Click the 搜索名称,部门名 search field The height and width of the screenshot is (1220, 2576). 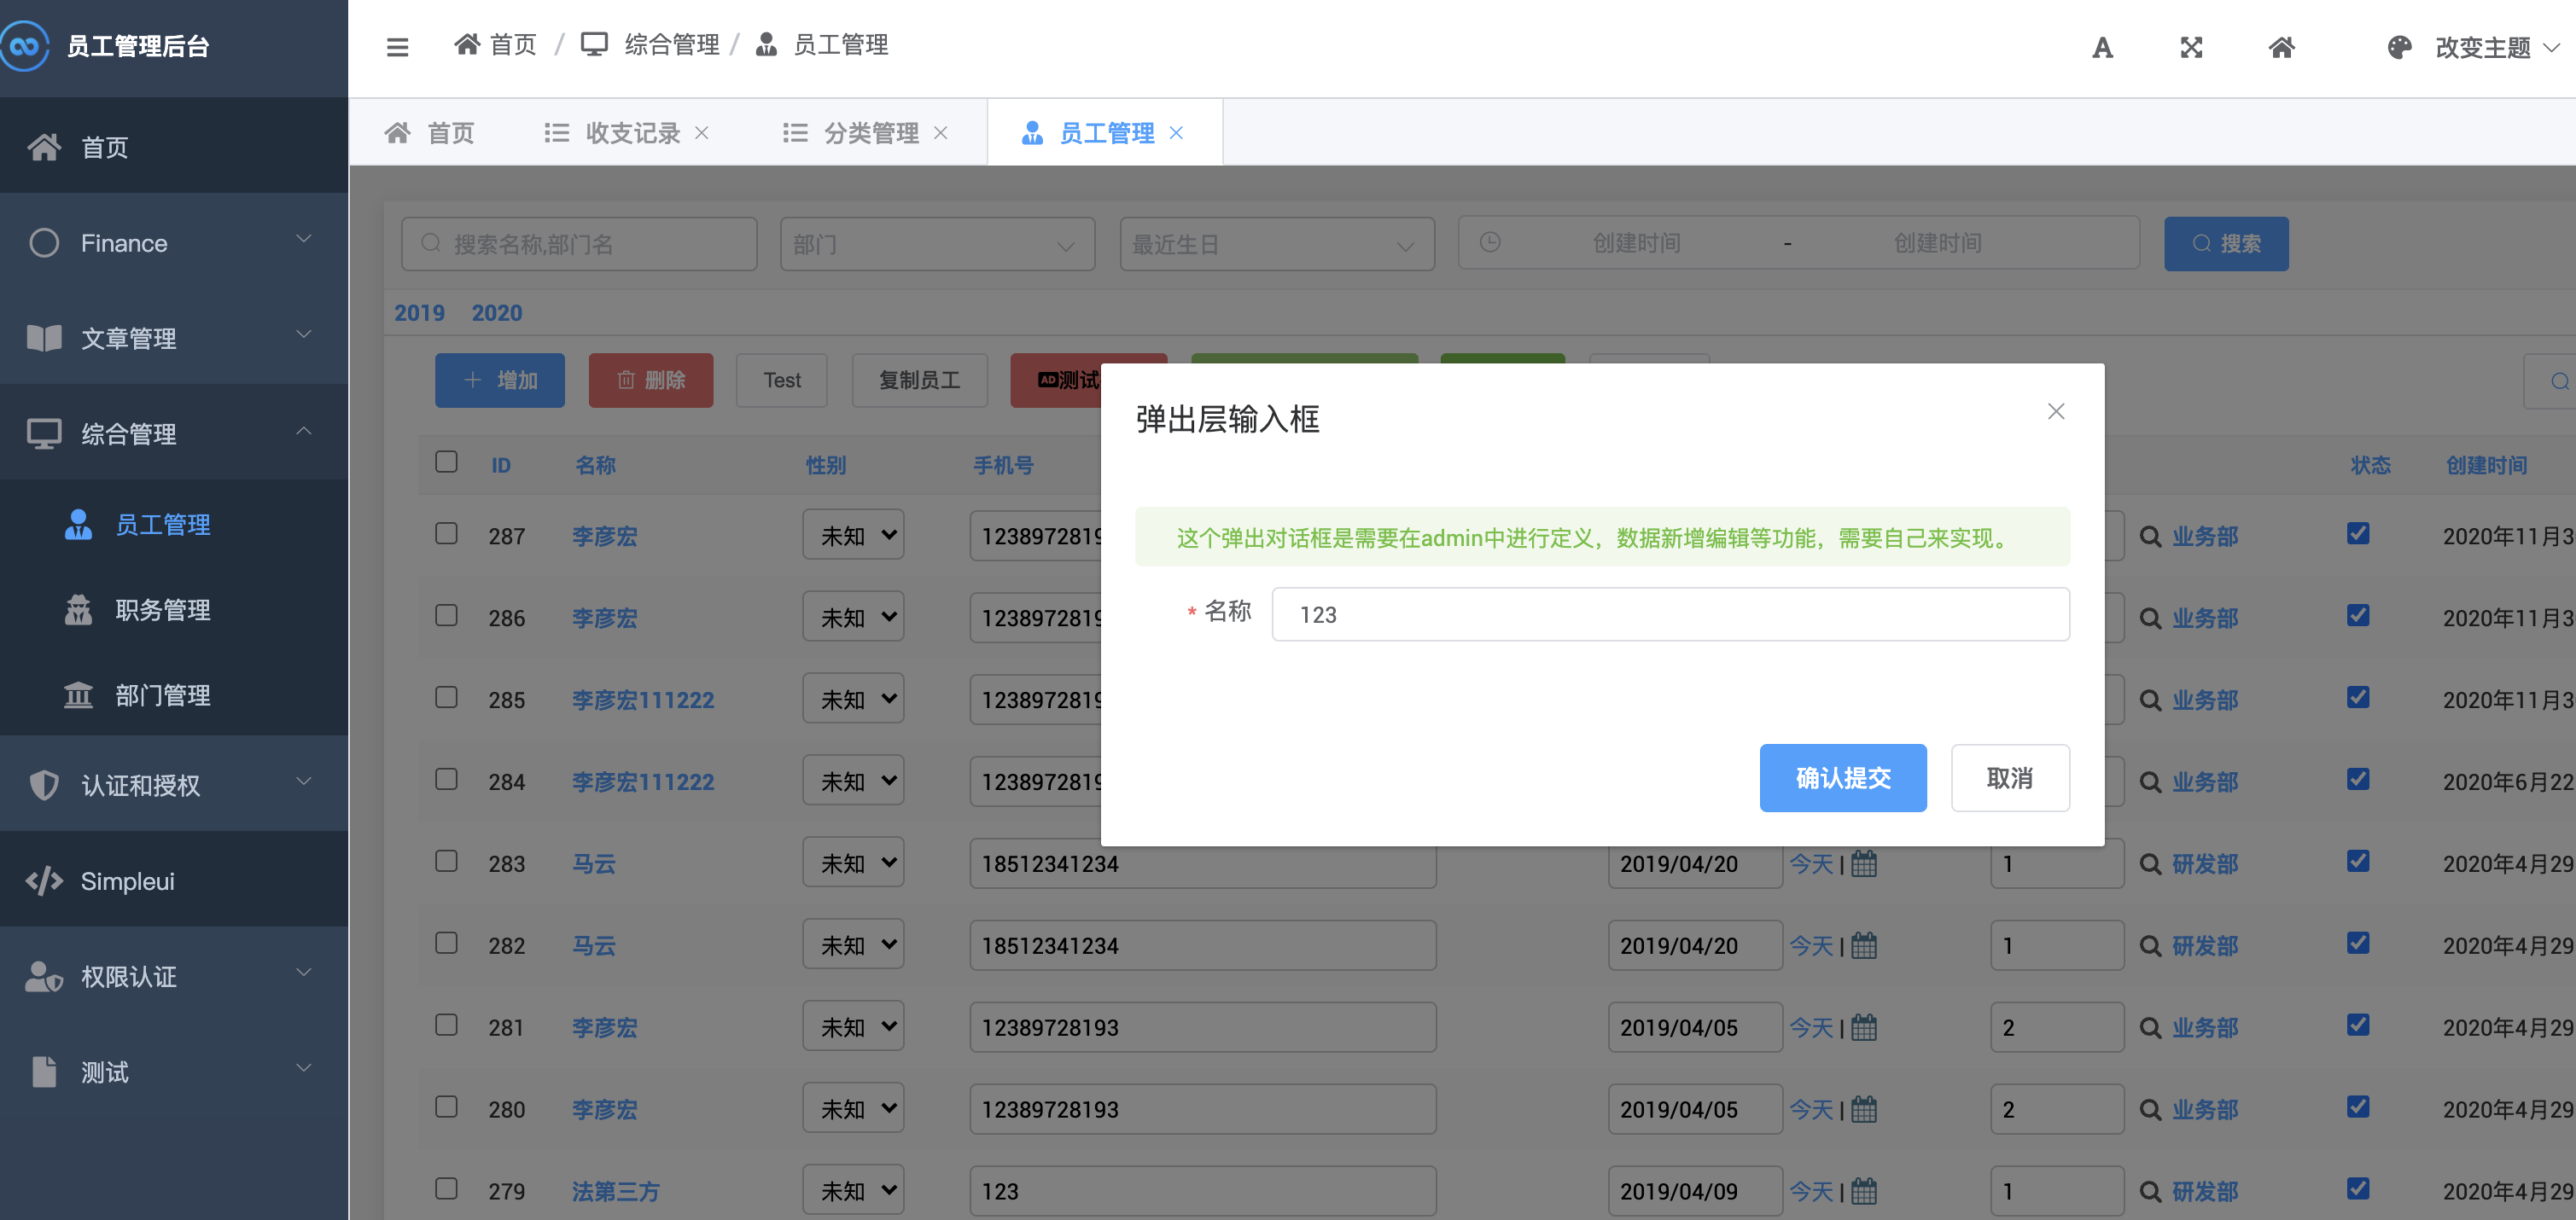click(579, 244)
